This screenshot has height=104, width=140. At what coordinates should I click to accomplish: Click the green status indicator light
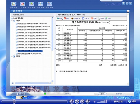pyautogui.click(x=45, y=94)
